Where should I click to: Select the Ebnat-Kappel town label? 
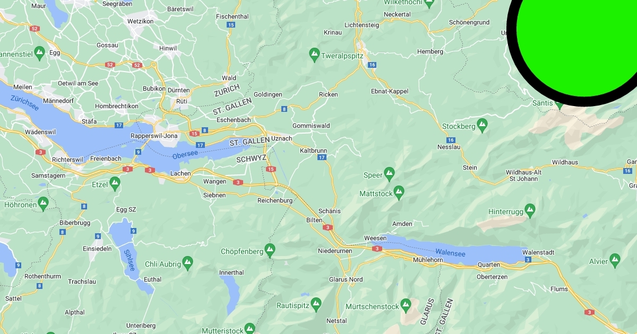390,91
